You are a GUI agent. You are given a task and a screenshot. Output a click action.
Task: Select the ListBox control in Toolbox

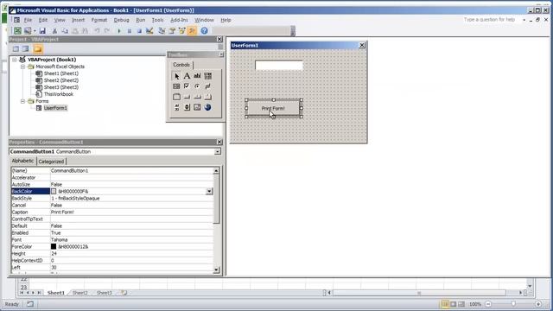pyautogui.click(x=176, y=86)
